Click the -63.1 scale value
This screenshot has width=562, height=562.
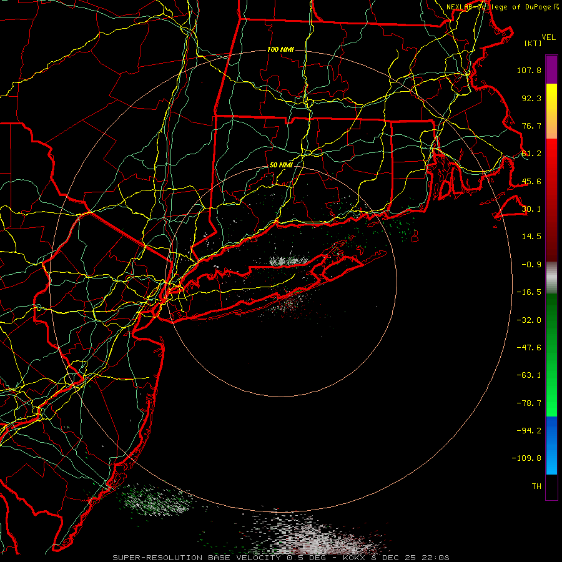[x=529, y=375]
